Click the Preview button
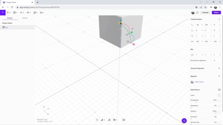This screenshot has height=125, width=223. click(x=205, y=12)
